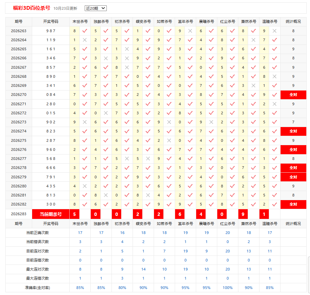Select the cross icon in row 2026281 under 独醉杀号
The height and width of the screenshot is (295, 310).
point(106,195)
